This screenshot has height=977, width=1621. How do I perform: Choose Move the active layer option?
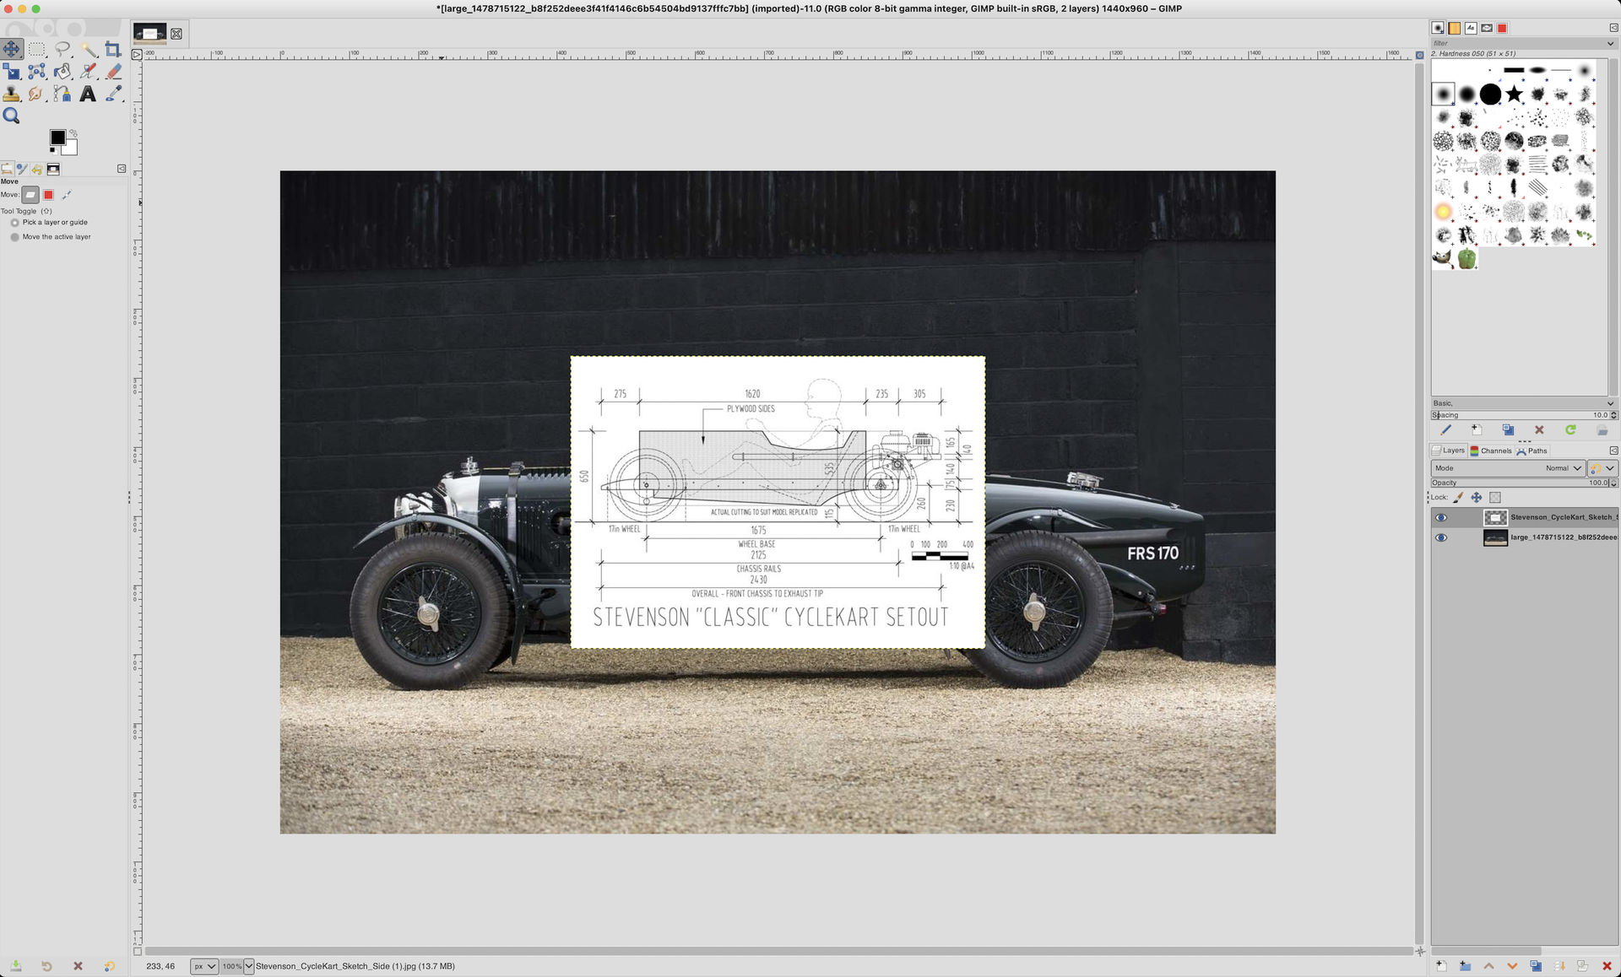pos(15,237)
